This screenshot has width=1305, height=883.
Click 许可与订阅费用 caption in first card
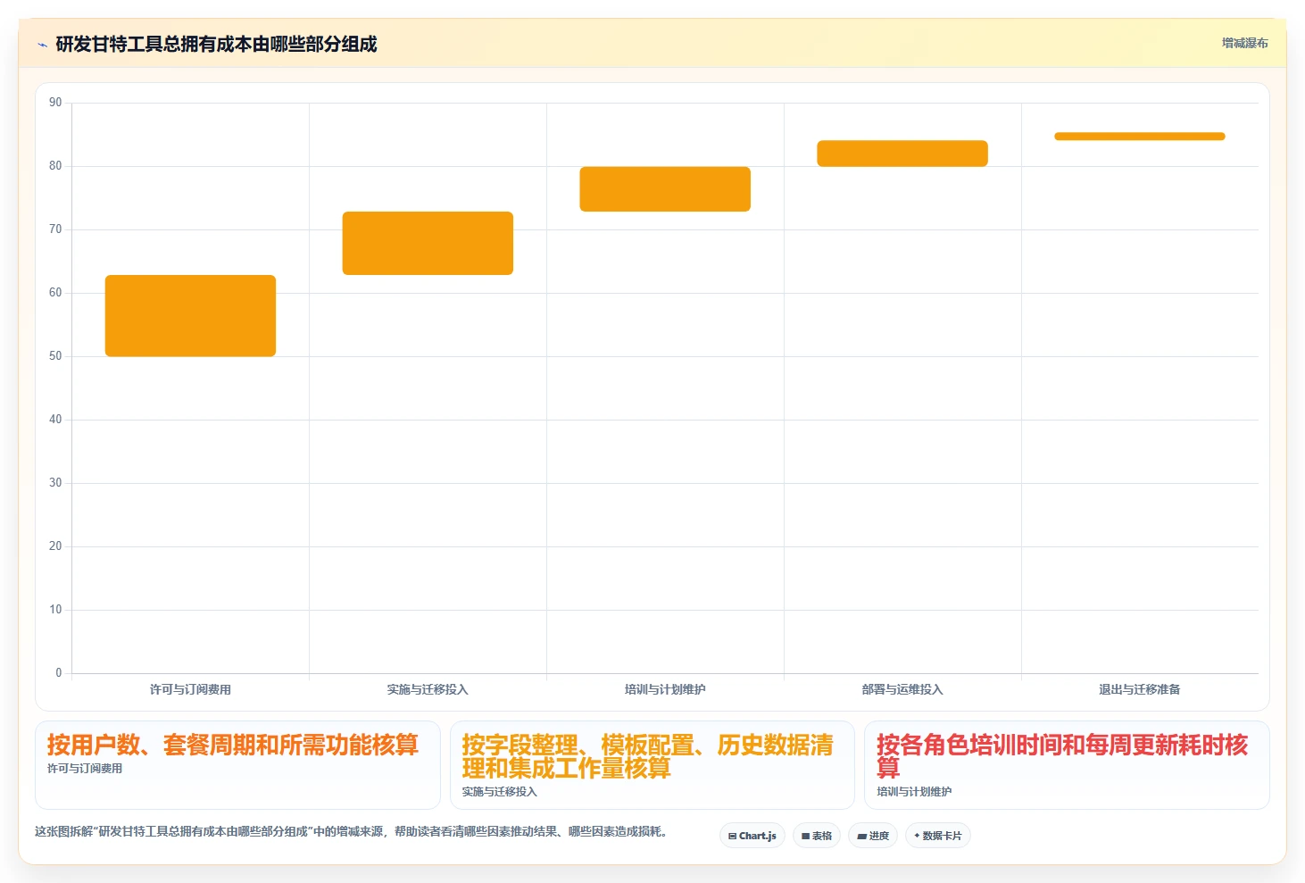85,768
